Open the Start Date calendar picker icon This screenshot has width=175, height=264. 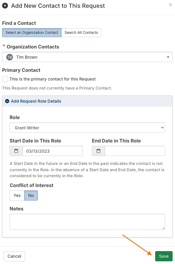[16, 151]
